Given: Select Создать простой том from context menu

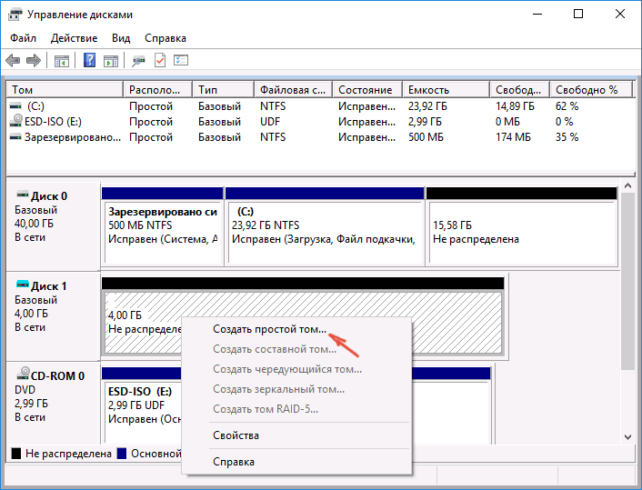Looking at the screenshot, I should 269,330.
